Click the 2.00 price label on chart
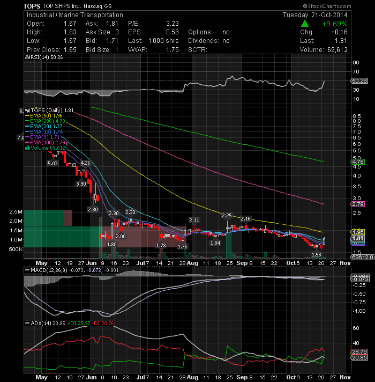The image size is (375, 382). tap(121, 236)
